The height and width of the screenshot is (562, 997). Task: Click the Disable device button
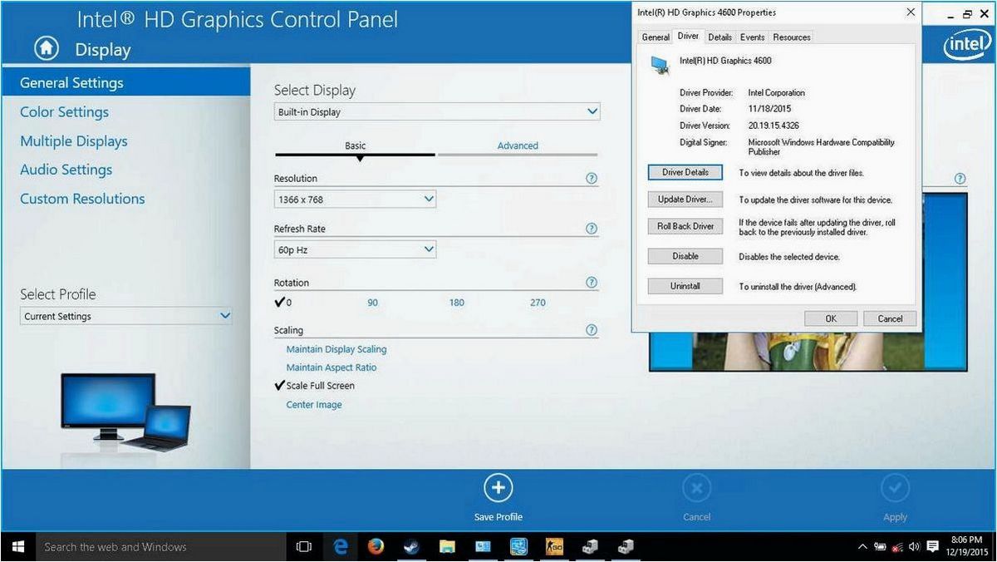[x=685, y=256]
